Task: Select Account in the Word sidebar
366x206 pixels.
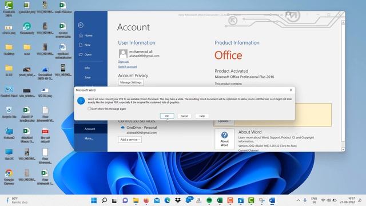Action: click(x=91, y=129)
